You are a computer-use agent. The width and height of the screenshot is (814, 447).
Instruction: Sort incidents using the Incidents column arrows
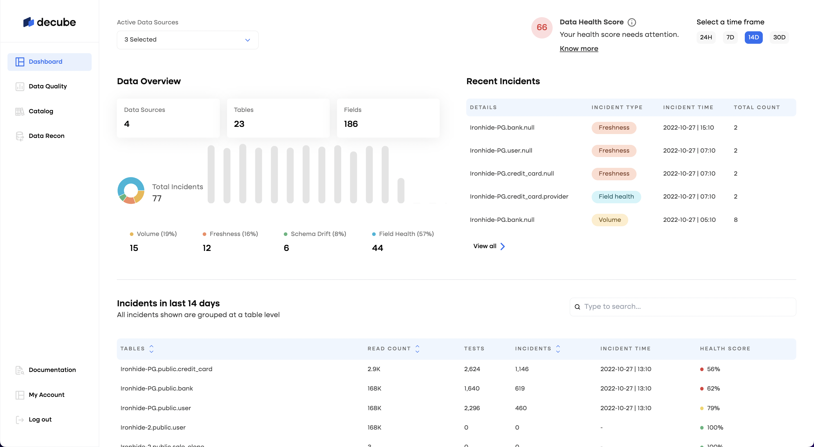[558, 349]
